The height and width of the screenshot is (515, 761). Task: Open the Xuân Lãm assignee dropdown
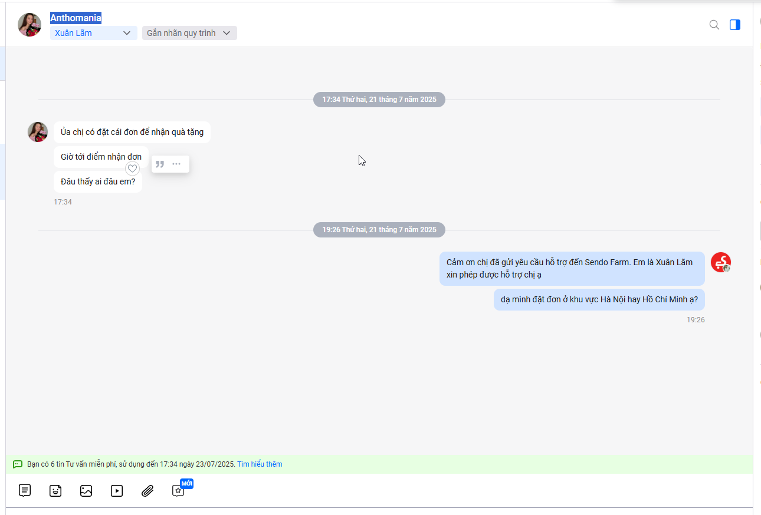[x=94, y=33]
